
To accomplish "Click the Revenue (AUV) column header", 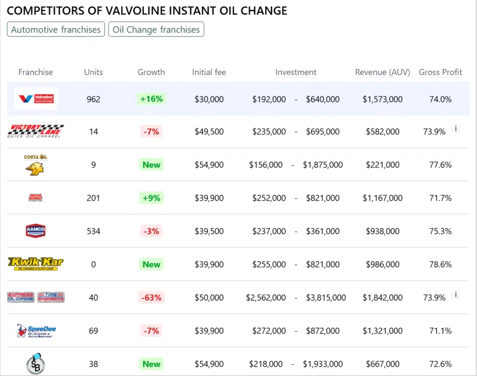I will click(x=382, y=72).
